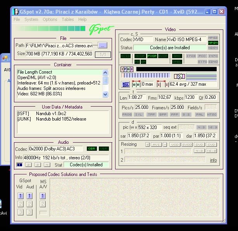Click the black frame-type display bar

point(176,69)
